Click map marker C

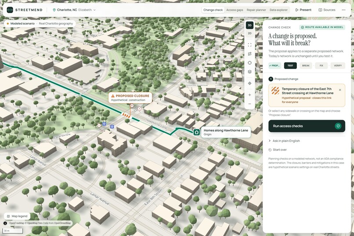coord(99,125)
